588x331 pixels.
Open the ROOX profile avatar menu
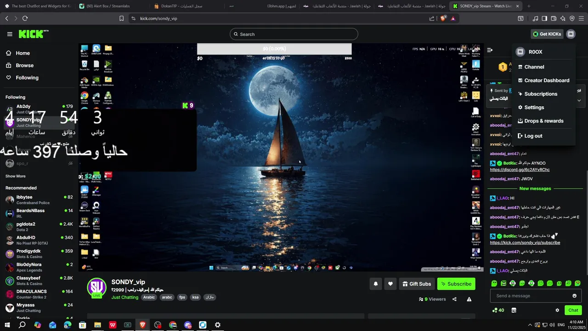point(571,34)
